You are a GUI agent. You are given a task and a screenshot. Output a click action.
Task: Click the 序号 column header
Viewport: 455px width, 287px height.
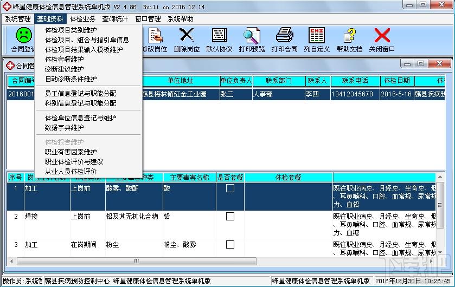coord(15,178)
